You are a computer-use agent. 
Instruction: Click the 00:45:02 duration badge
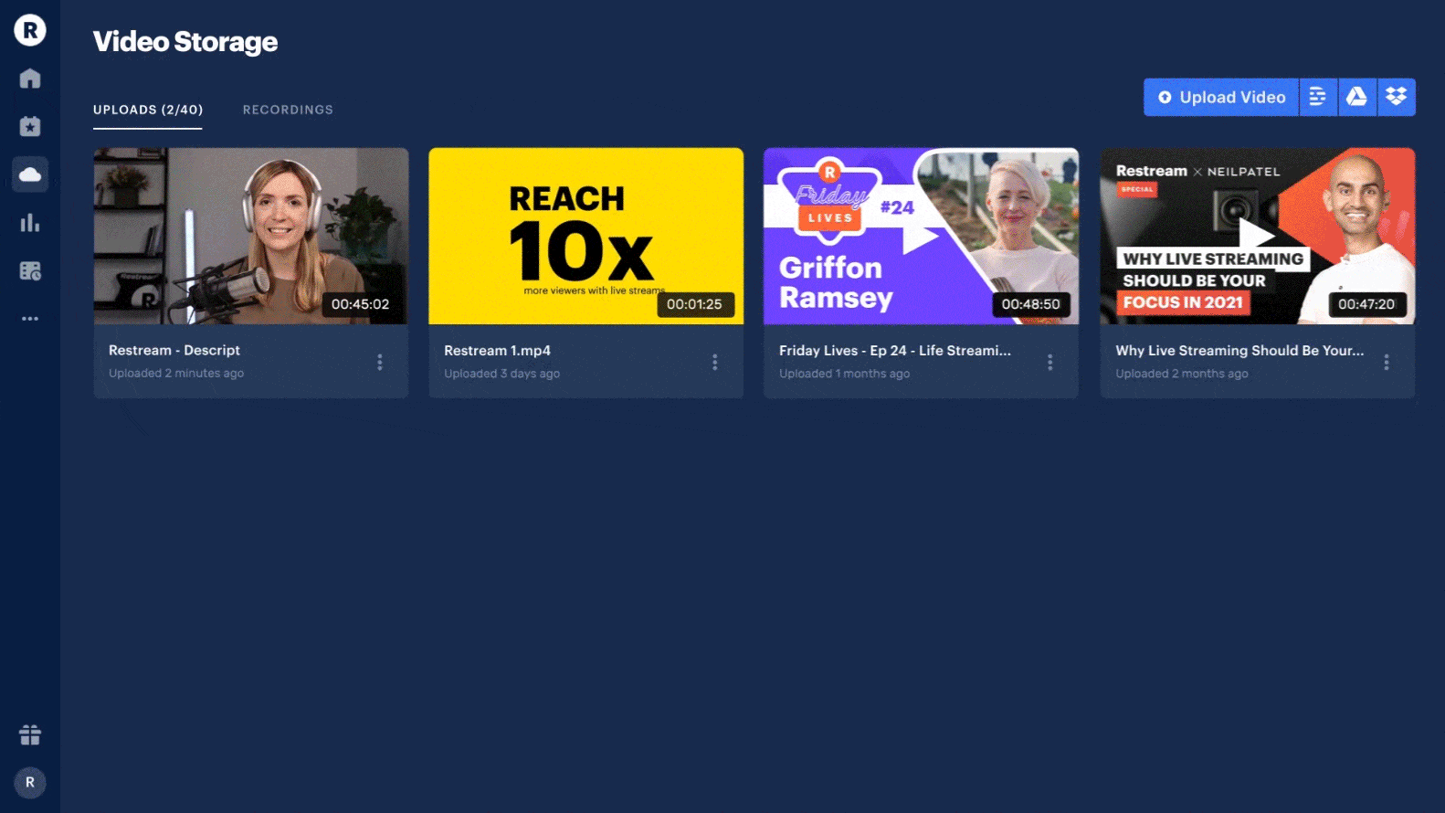[x=360, y=304]
